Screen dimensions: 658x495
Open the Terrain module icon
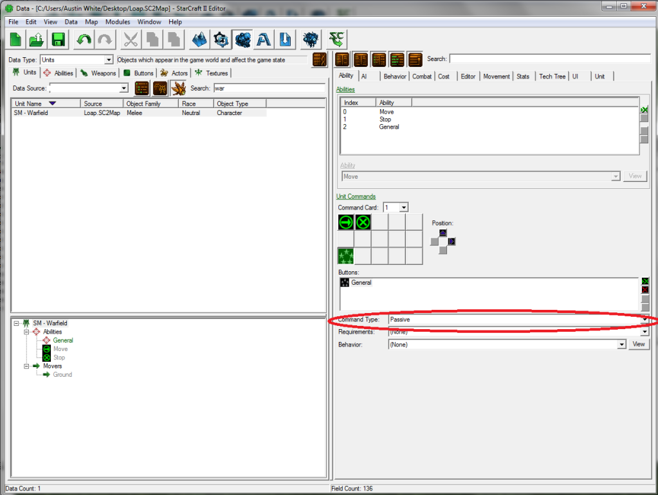pyautogui.click(x=199, y=40)
